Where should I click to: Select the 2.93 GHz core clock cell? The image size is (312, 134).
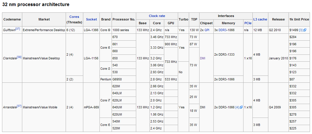tap(157, 72)
